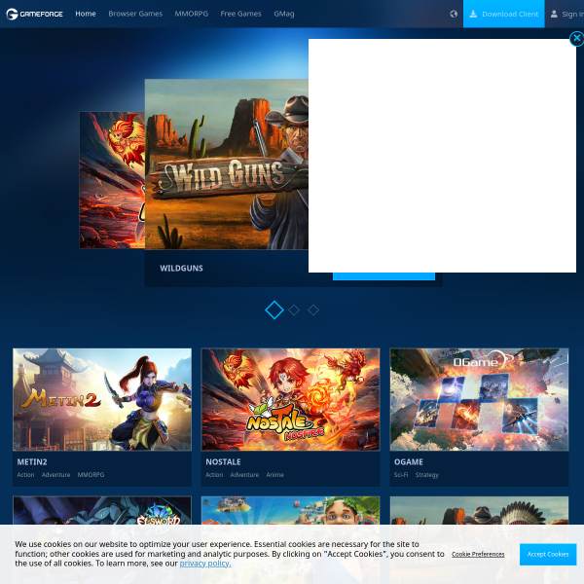Image resolution: width=584 pixels, height=584 pixels.
Task: Open the Elsword game thumbnail
Action: [x=102, y=511]
